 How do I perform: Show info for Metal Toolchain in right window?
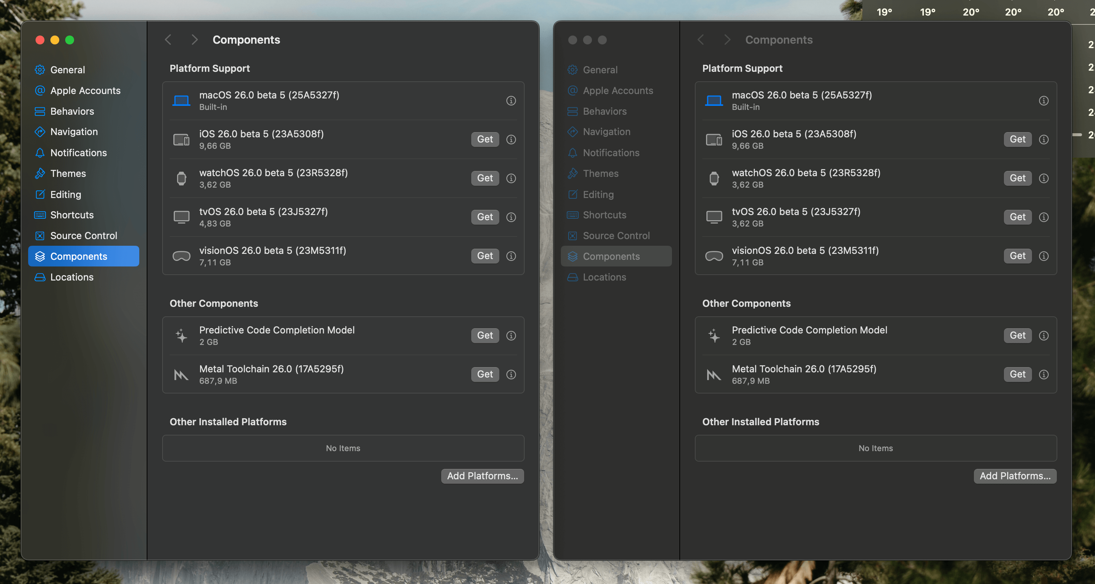[1044, 375]
